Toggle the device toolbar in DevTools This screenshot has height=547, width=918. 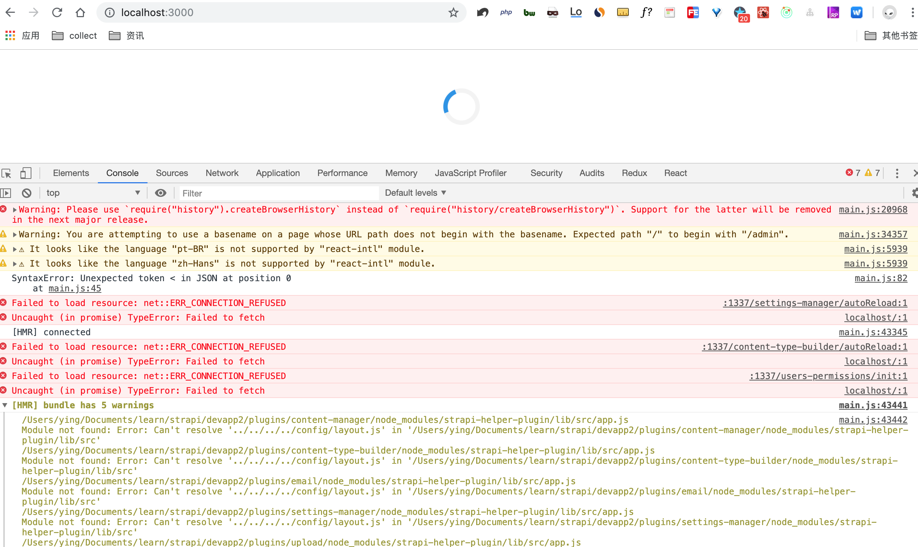[26, 173]
